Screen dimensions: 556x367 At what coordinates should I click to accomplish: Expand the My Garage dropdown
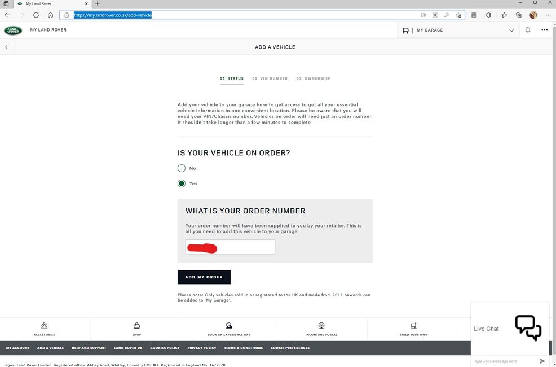click(458, 30)
